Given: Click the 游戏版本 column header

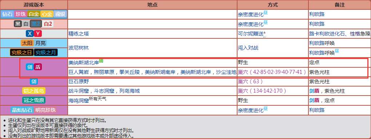Looking at the screenshot, I should coord(34,5).
